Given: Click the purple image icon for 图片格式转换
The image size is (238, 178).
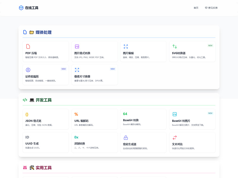Looking at the screenshot, I should [77, 46].
